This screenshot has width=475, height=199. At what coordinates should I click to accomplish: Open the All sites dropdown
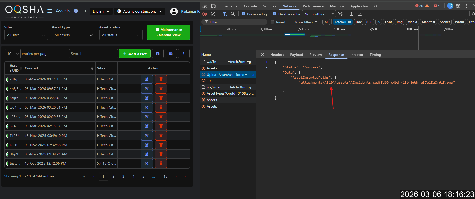click(x=26, y=35)
